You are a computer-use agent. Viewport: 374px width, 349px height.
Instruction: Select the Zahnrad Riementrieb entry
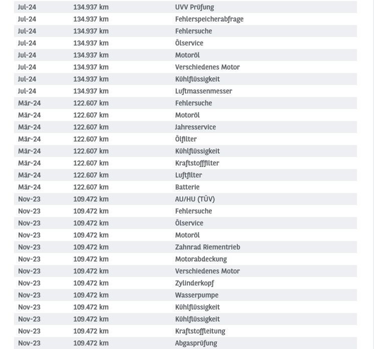tap(185, 247)
